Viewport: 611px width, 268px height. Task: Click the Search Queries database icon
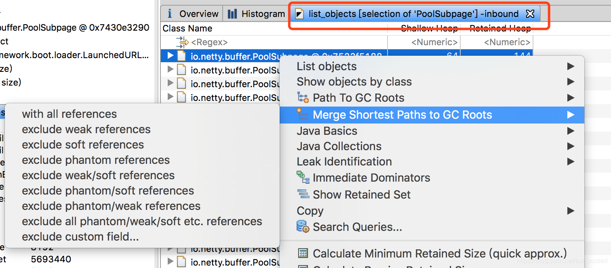point(303,226)
